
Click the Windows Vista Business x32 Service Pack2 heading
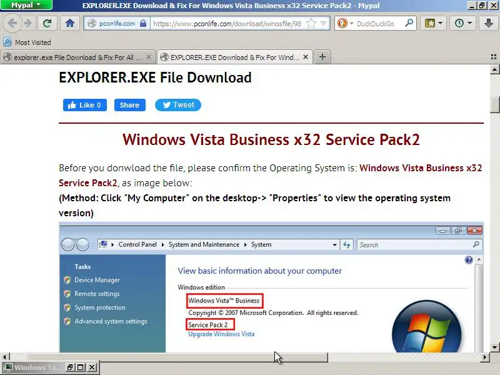pyautogui.click(x=271, y=139)
